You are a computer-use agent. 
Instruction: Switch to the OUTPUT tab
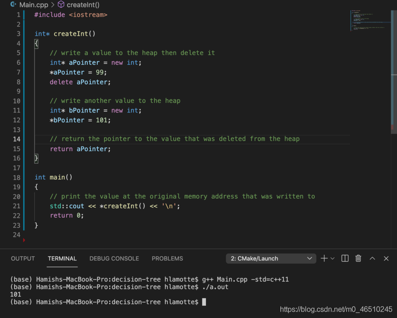[23, 259]
